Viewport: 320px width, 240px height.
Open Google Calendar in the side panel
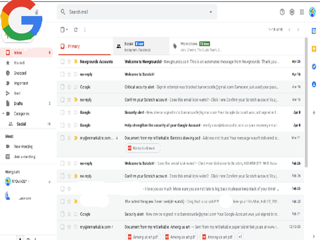314,31
